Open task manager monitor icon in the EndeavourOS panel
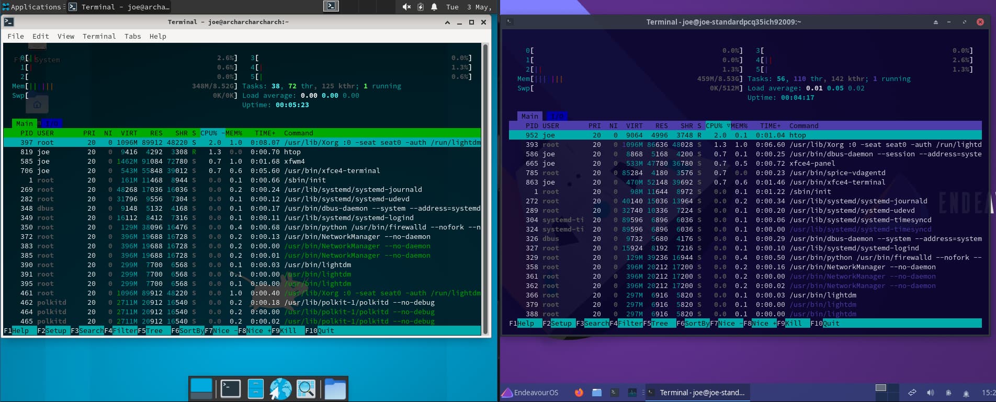 (632, 393)
